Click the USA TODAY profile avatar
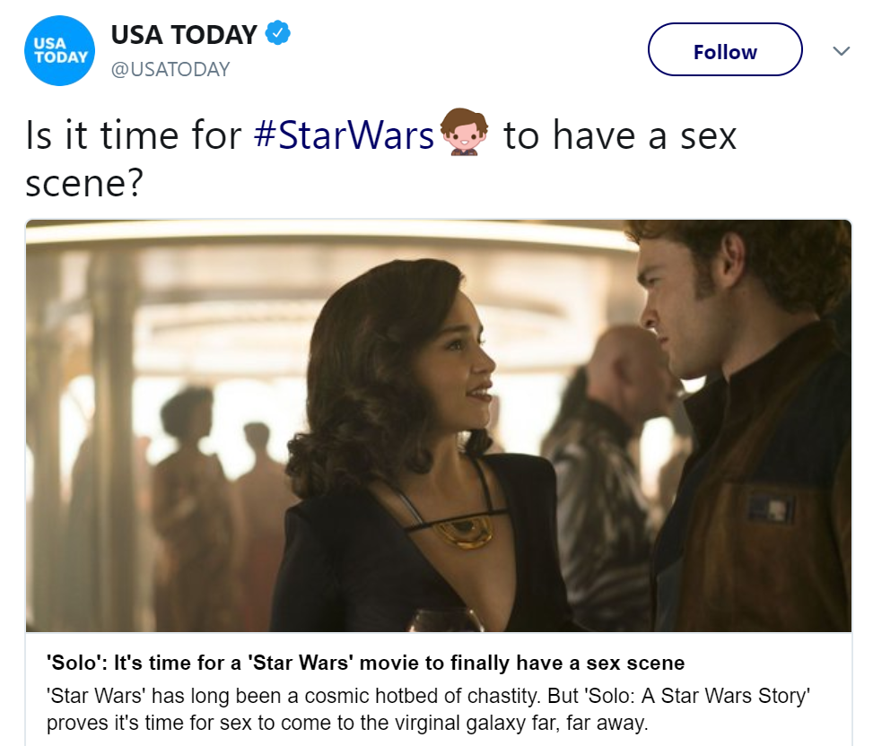This screenshot has width=873, height=746. click(x=60, y=51)
